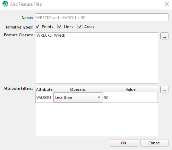
Task: Select the VALSOU attribute cell
Action: tap(44, 98)
